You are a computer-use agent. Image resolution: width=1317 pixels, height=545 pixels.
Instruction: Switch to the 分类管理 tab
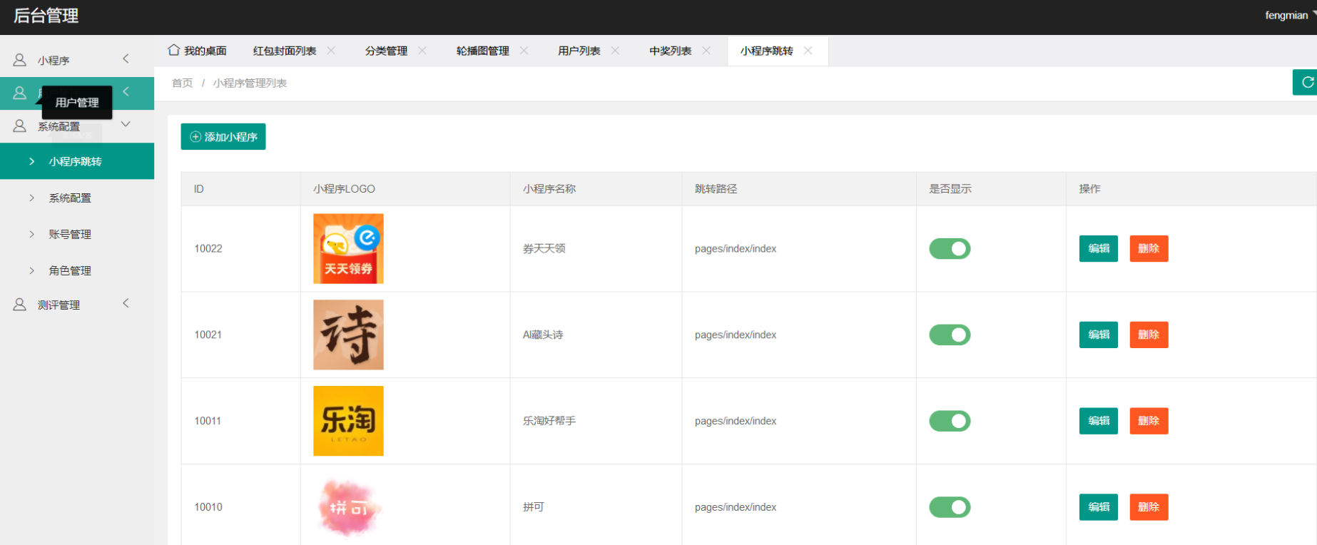click(x=386, y=51)
